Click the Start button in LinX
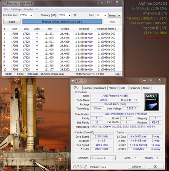169x171 pixels. coord(12,22)
